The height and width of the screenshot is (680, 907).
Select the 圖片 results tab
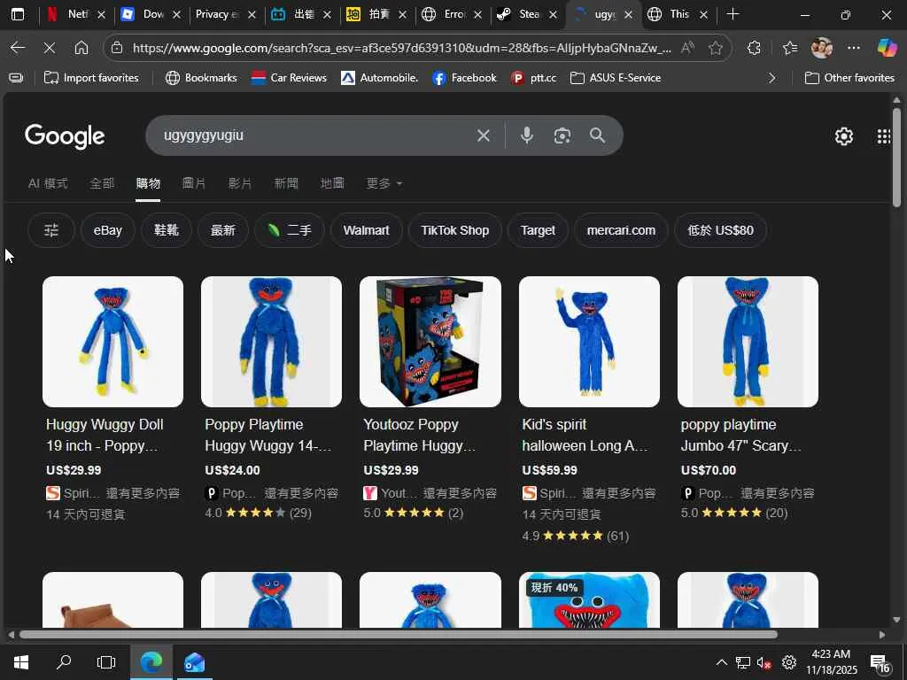tap(194, 183)
